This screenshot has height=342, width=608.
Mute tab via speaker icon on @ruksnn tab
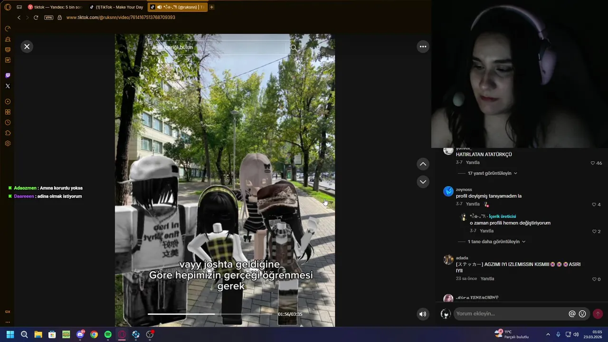(159, 7)
